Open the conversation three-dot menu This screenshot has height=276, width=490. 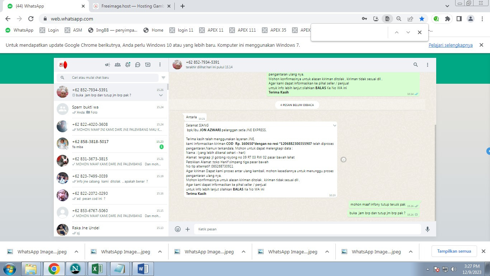click(x=428, y=65)
